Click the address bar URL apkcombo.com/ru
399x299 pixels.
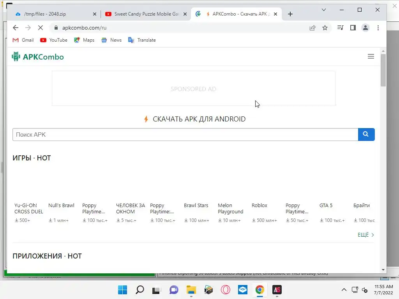pos(84,28)
